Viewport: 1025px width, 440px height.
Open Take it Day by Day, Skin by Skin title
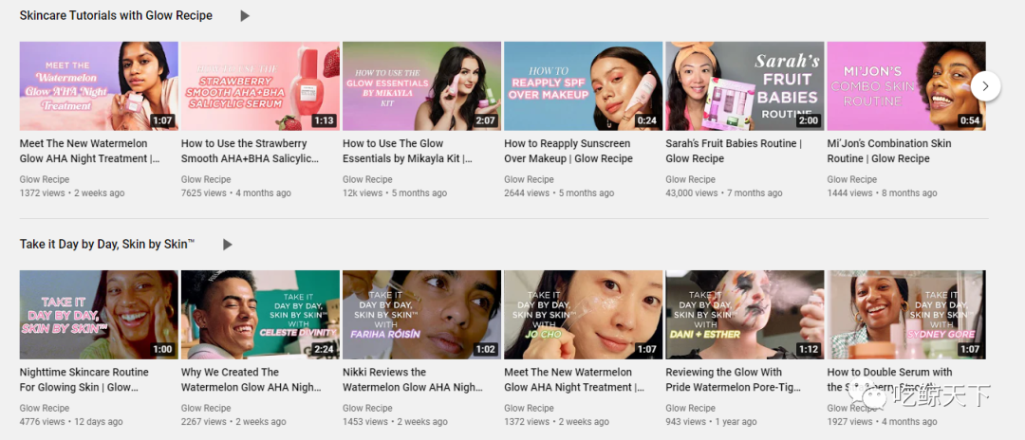click(107, 244)
